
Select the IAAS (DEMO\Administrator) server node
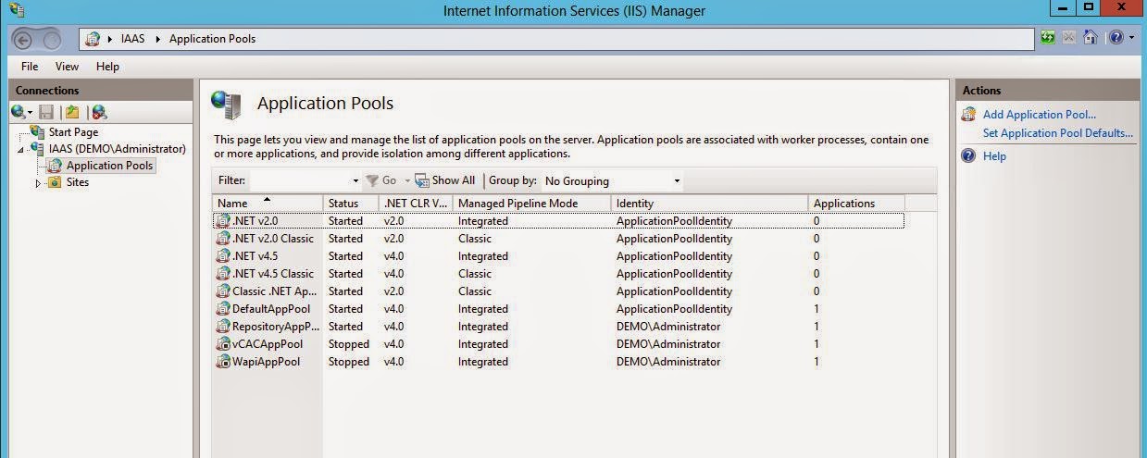click(x=118, y=148)
